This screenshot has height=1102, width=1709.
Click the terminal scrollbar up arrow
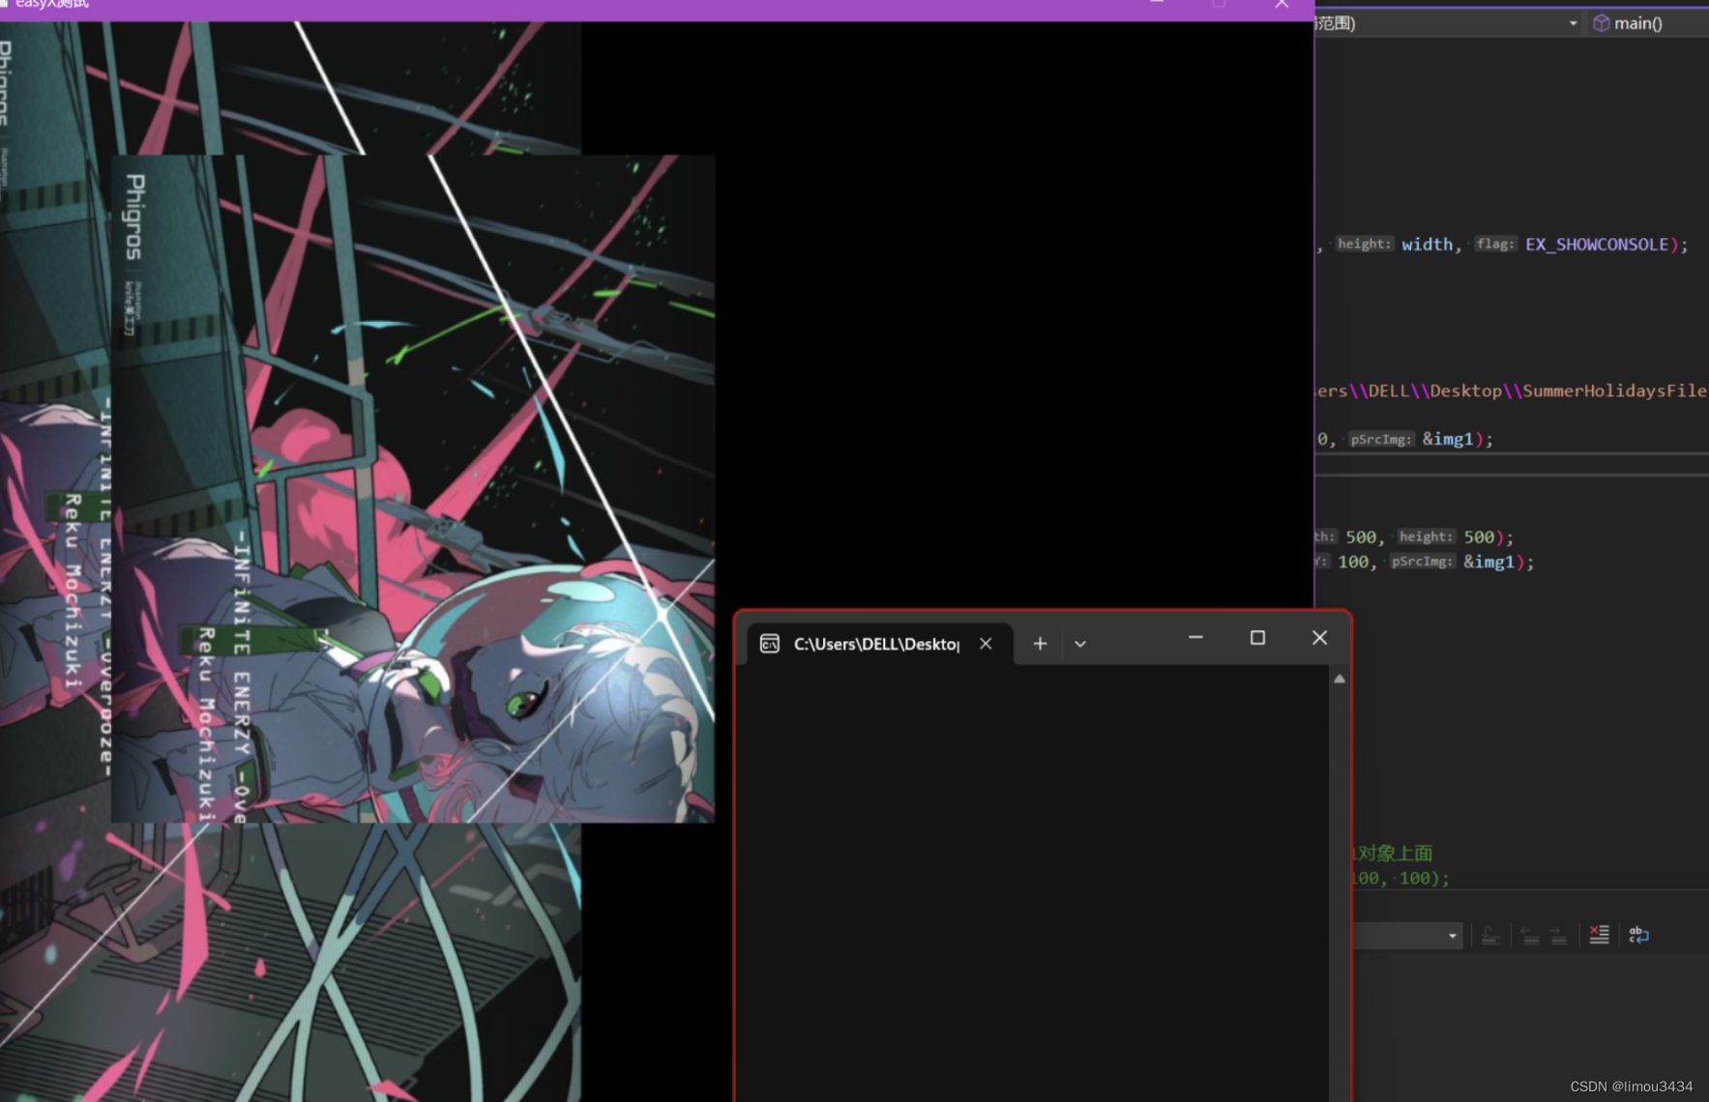1340,679
